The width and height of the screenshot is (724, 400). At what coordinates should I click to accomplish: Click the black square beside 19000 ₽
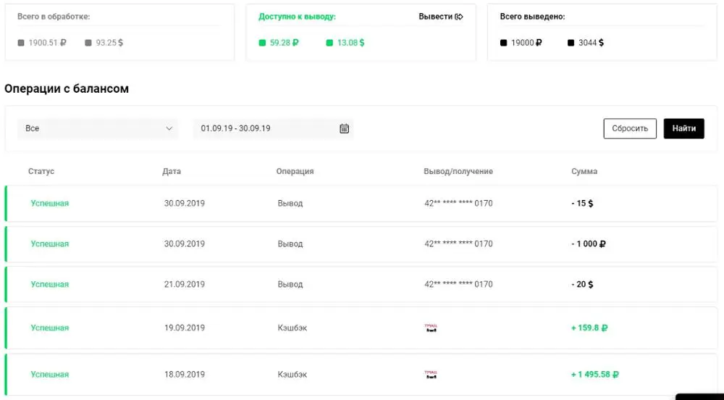coord(503,43)
